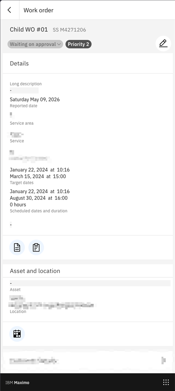This screenshot has height=391, width=175.
Task: Select the IBM Maximo footer label
Action: click(x=17, y=383)
